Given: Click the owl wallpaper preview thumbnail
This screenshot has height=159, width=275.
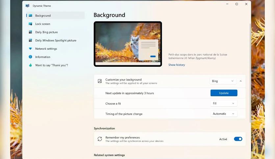Looking at the screenshot, I should [x=128, y=44].
